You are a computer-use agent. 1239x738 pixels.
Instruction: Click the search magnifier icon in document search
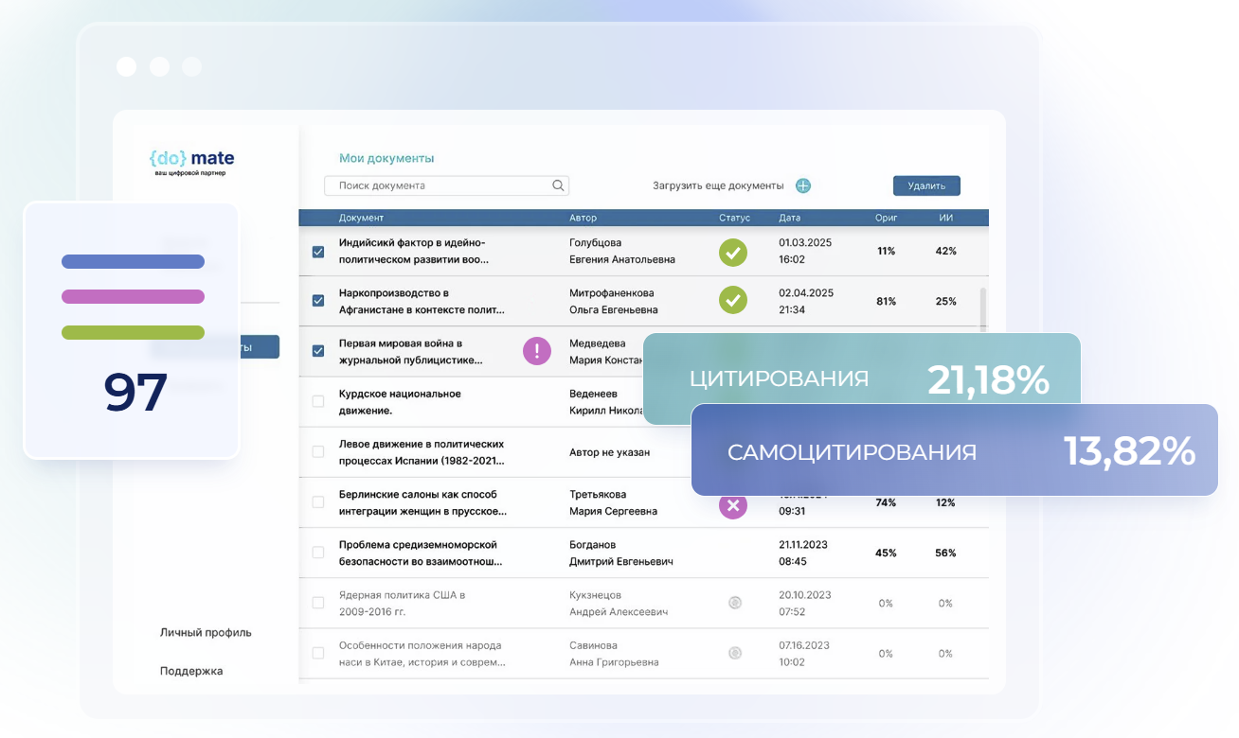[558, 185]
